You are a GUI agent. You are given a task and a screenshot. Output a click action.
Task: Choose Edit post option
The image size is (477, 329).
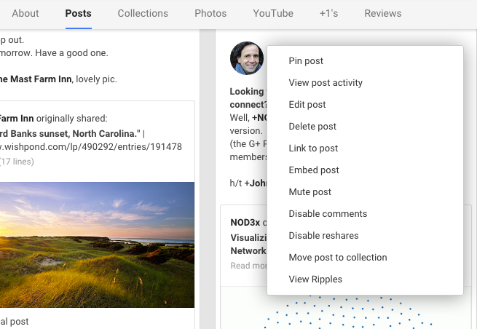click(x=365, y=105)
